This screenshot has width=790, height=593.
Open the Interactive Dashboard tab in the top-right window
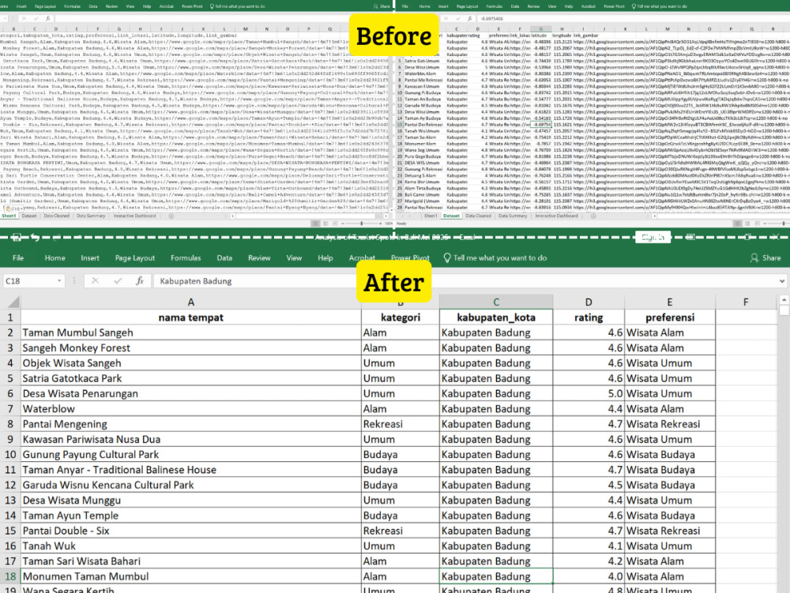click(557, 216)
